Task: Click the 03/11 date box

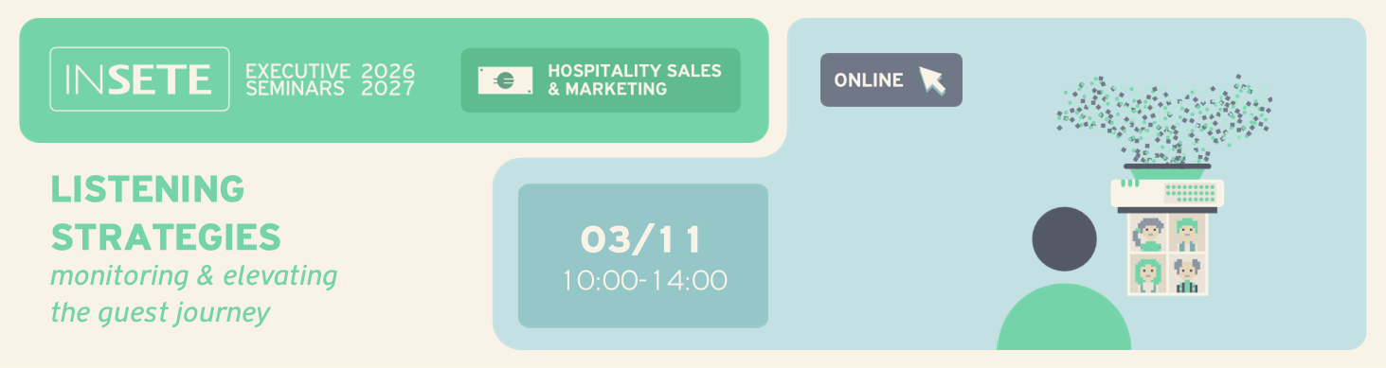Action: click(642, 255)
